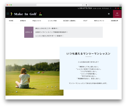The width and height of the screenshot is (127, 107).
Task: Open the レッスン後のLINEサポート notice
Action: pos(49,36)
